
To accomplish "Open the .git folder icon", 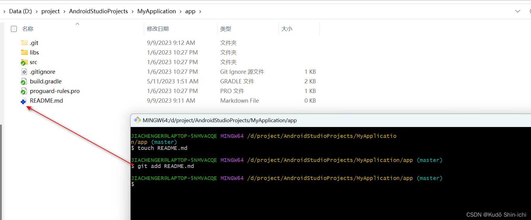I will (x=24, y=43).
